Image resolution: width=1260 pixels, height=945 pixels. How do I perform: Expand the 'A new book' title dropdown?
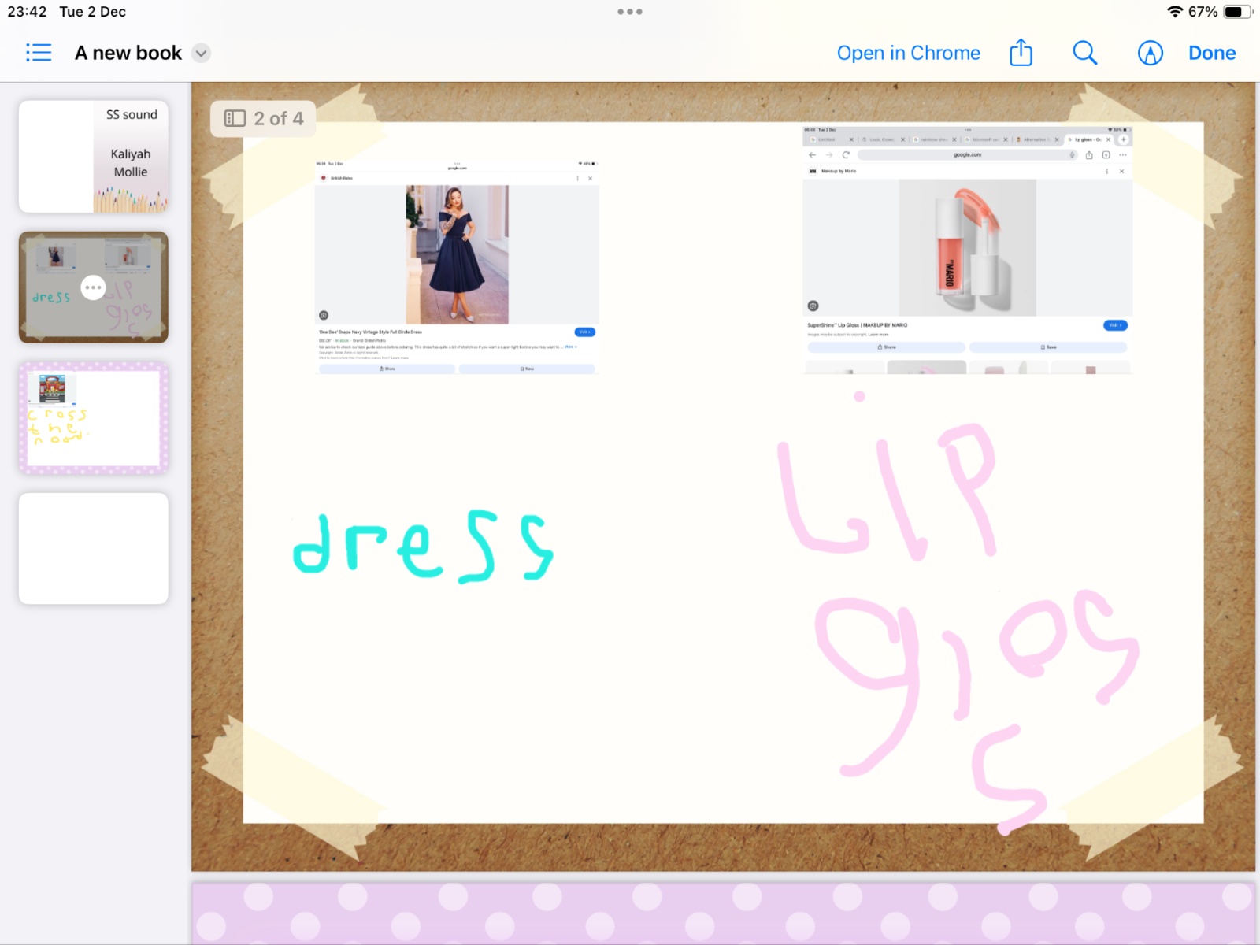(202, 54)
